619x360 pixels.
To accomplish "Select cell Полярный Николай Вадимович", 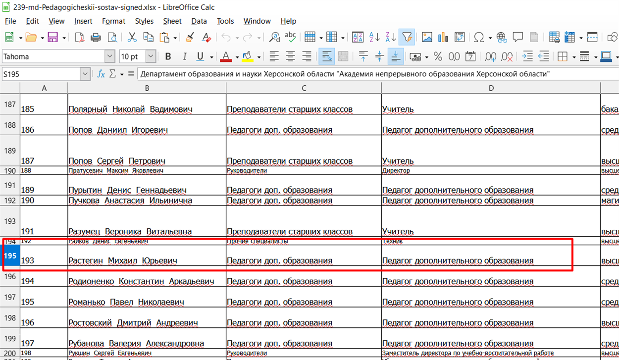I will [147, 104].
